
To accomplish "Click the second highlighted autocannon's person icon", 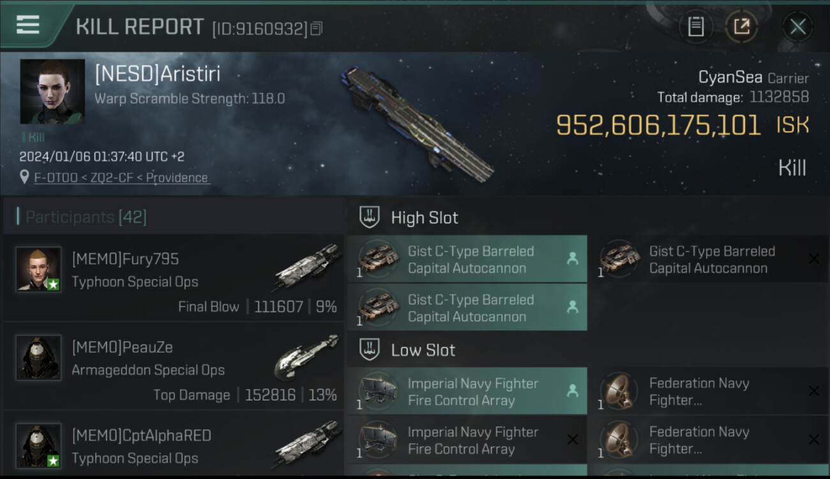I will click(x=573, y=307).
